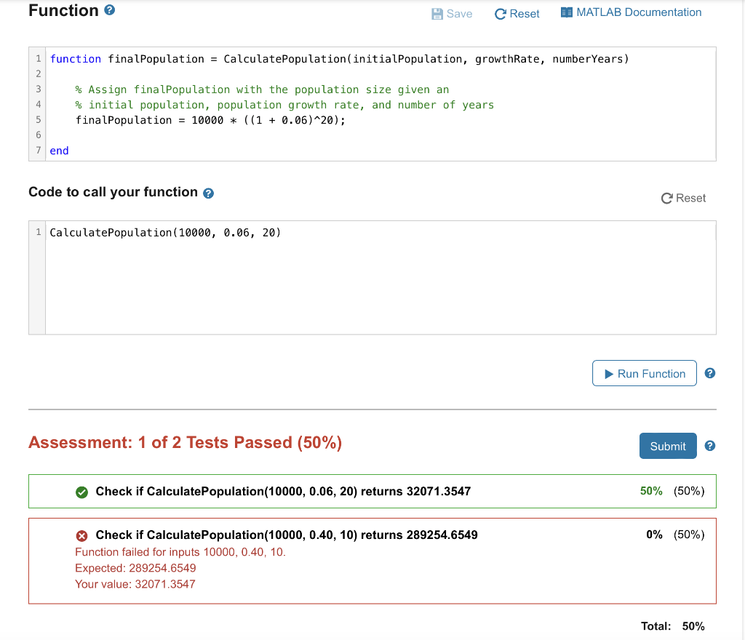
Task: Click the comment '% initial population, population growth rate'
Action: 284,105
